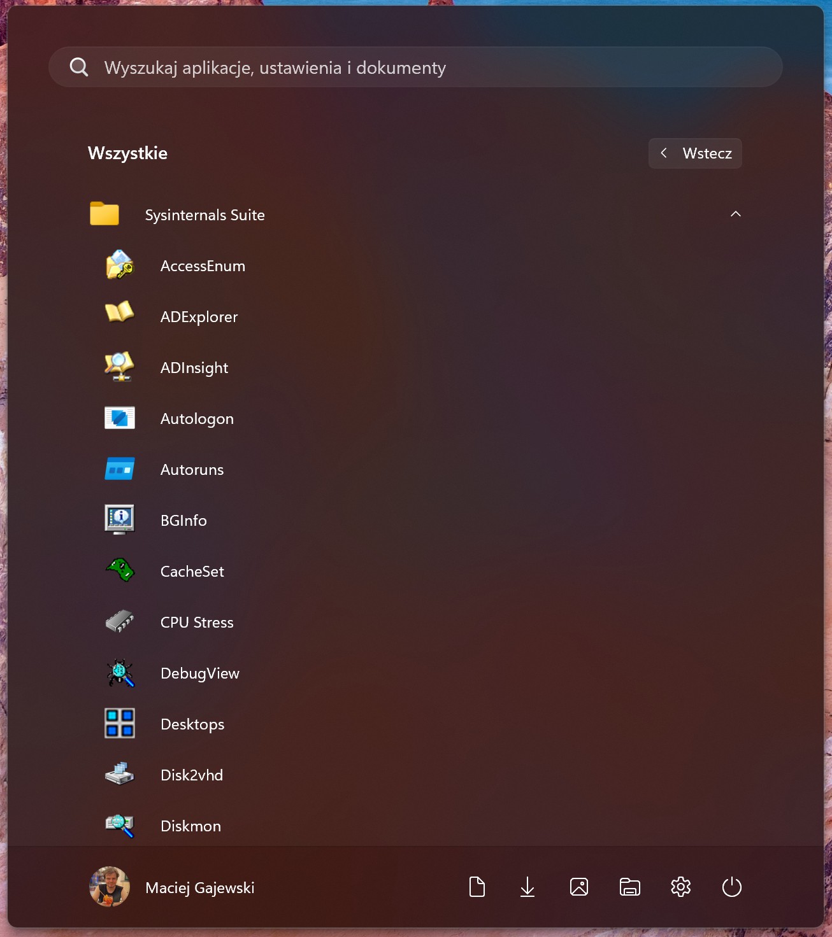832x937 pixels.
Task: Click the DebugView text label
Action: tap(200, 673)
